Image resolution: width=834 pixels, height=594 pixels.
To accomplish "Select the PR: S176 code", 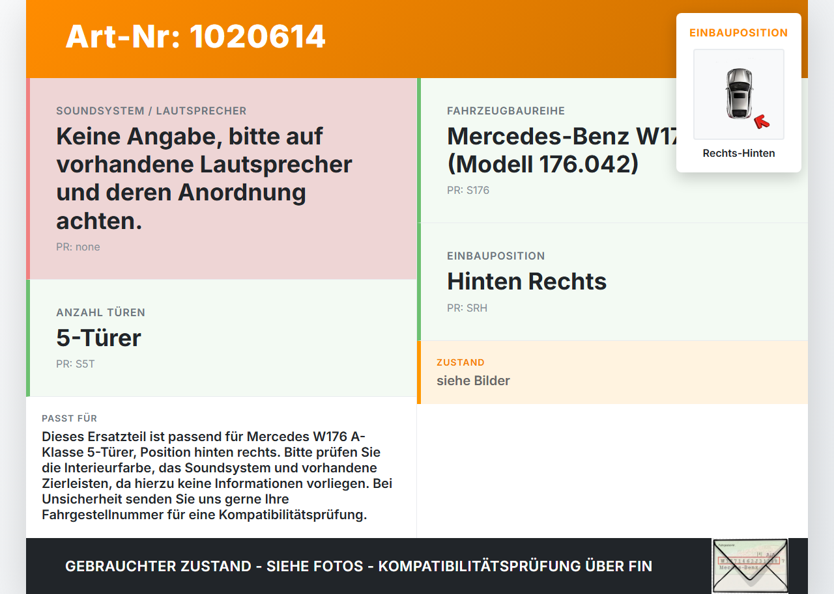I will pyautogui.click(x=468, y=191).
